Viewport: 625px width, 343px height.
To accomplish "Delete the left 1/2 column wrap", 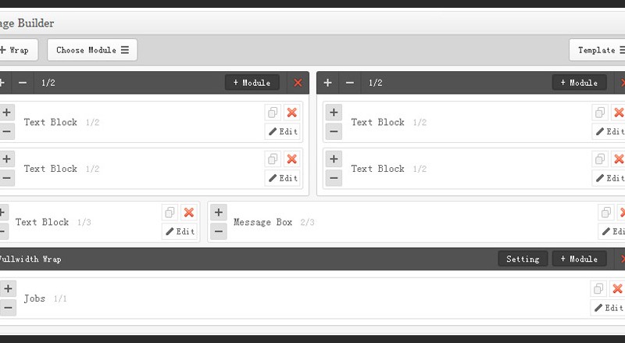I will pos(298,83).
